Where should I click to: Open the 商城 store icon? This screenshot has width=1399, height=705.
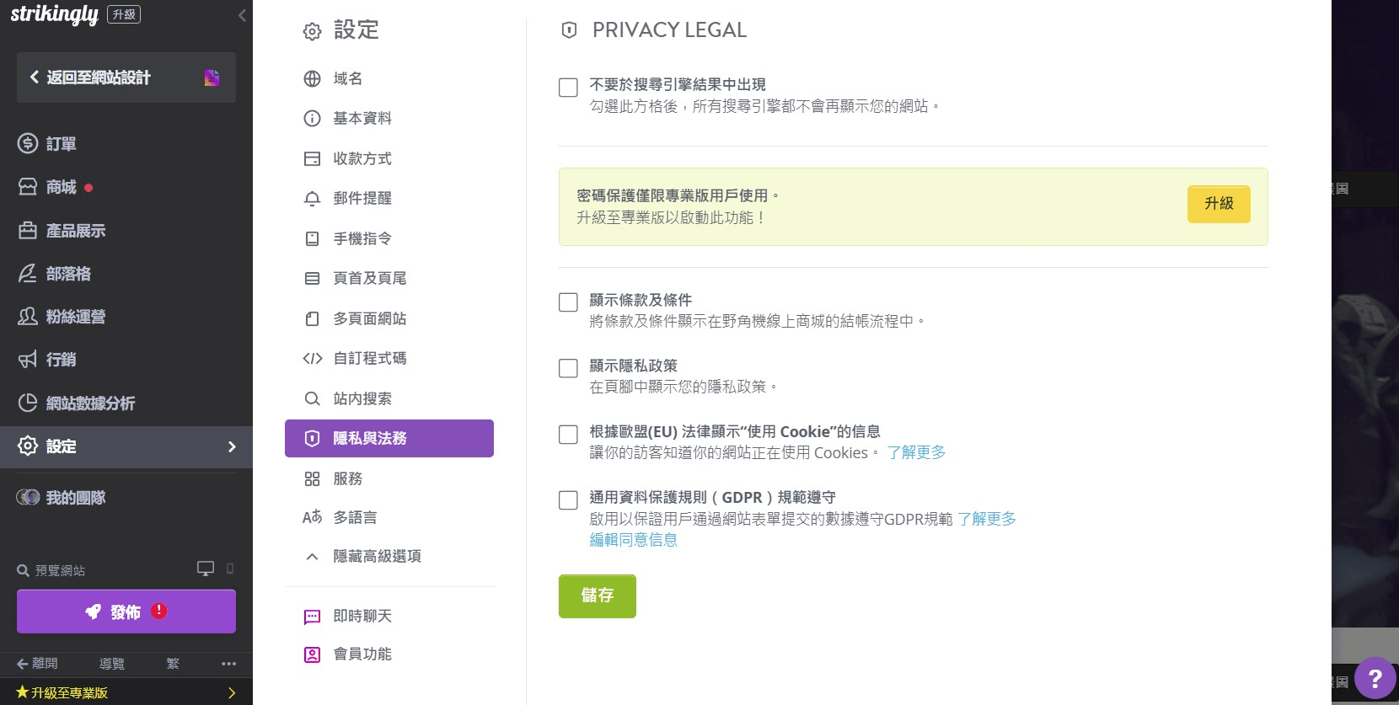pyautogui.click(x=28, y=187)
